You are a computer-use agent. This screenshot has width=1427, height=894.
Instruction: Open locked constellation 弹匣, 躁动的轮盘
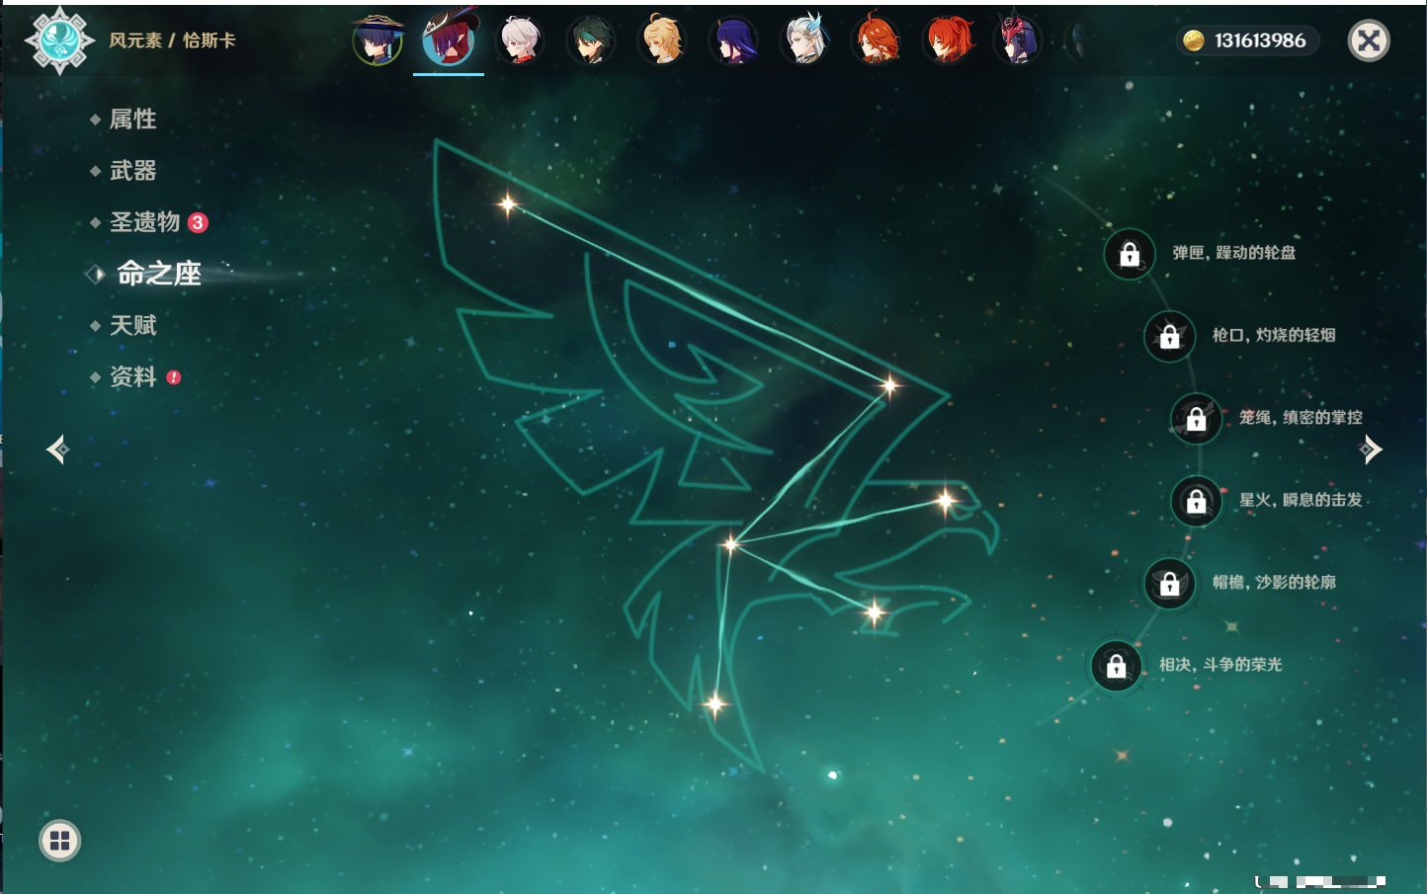click(x=1130, y=254)
